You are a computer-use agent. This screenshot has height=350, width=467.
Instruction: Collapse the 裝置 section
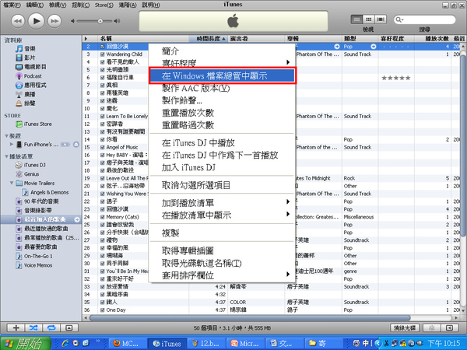tap(6, 136)
